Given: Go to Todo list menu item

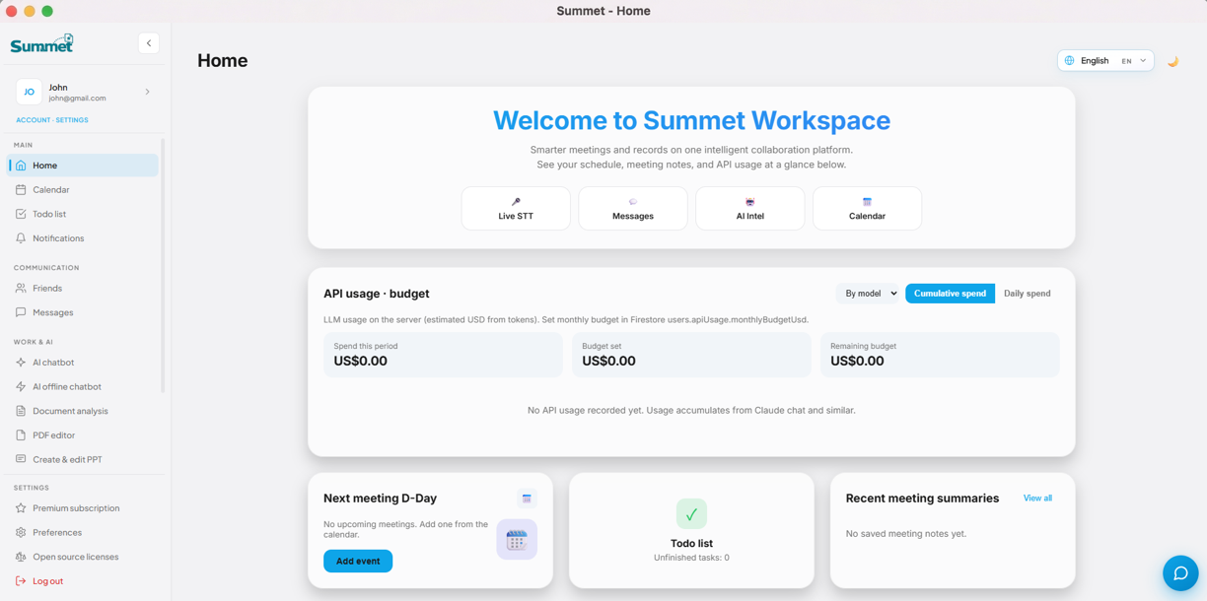Looking at the screenshot, I should point(83,214).
